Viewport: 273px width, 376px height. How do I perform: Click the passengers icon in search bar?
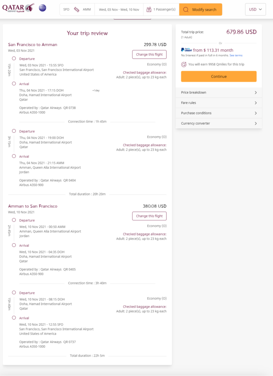149,9
